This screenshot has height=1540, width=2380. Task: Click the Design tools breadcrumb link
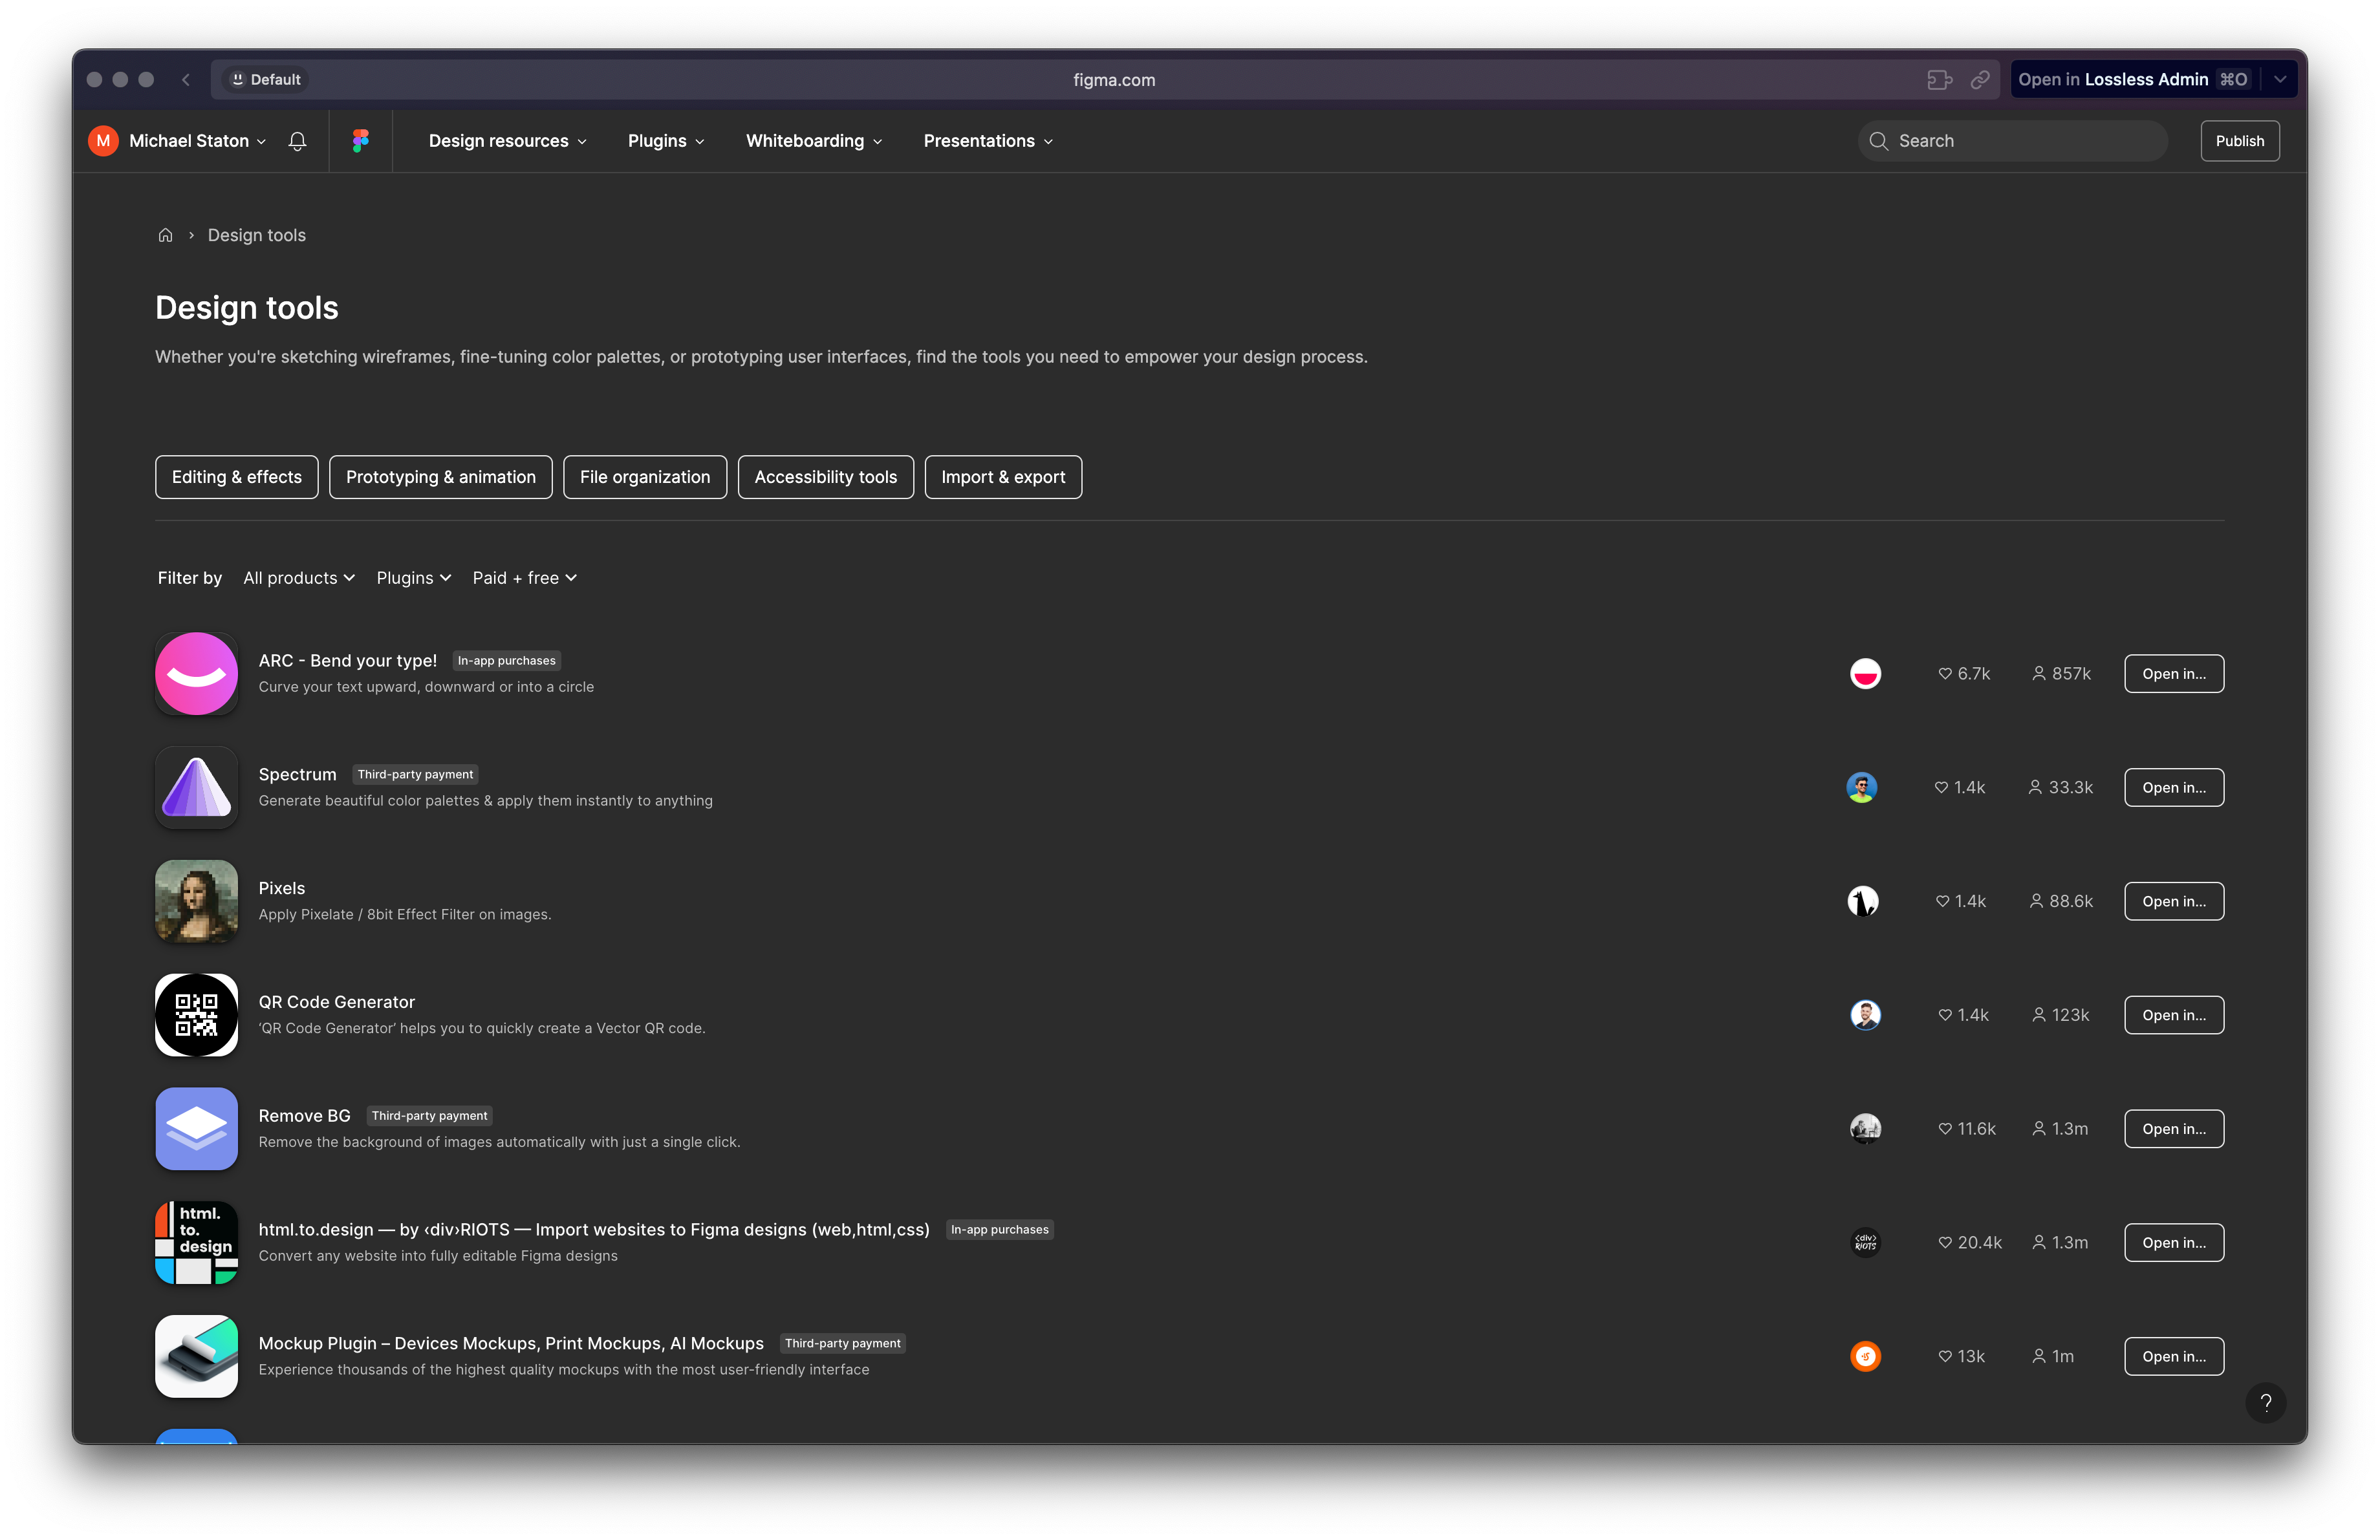[257, 235]
